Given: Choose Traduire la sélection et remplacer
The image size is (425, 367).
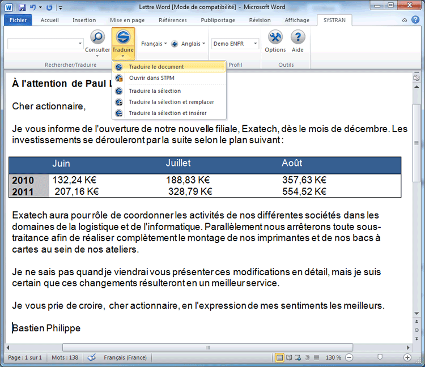Looking at the screenshot, I should [169, 102].
